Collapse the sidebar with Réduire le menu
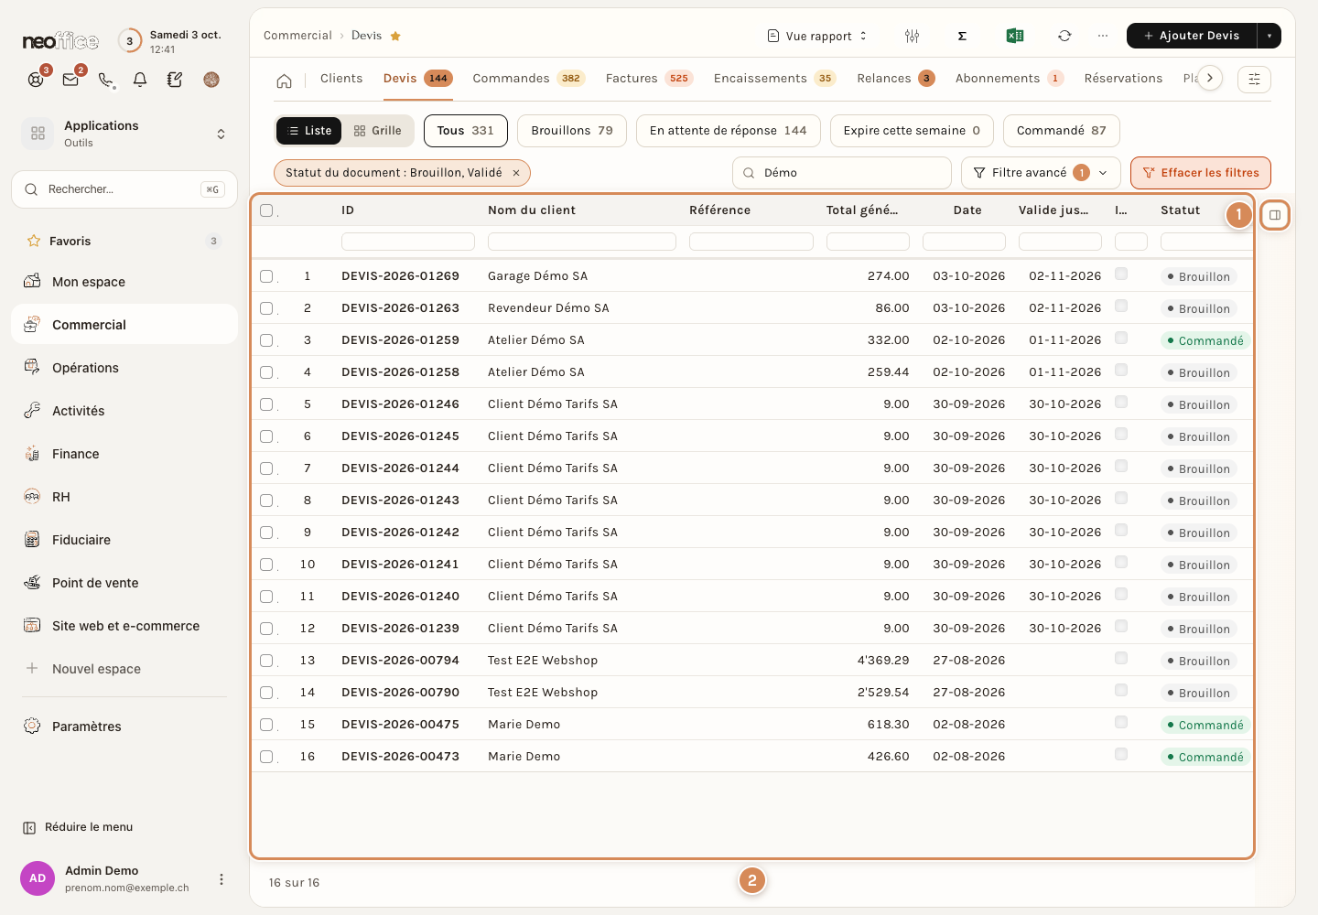 click(79, 827)
